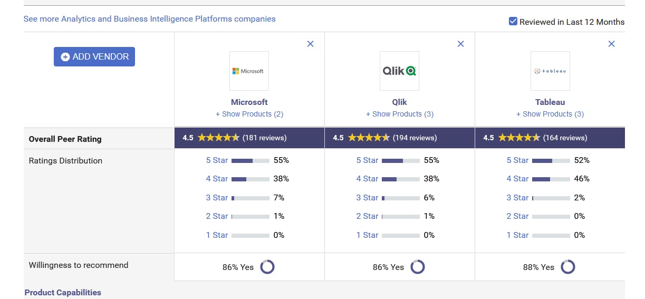Image resolution: width=645 pixels, height=299 pixels.
Task: Click the Microsoft logo thumbnail
Action: [x=249, y=71]
